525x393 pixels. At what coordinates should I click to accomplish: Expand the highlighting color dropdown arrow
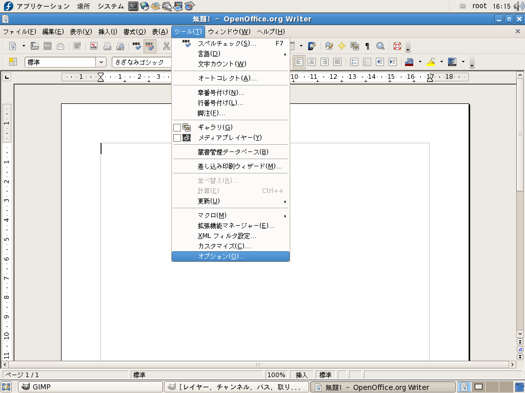[441, 62]
